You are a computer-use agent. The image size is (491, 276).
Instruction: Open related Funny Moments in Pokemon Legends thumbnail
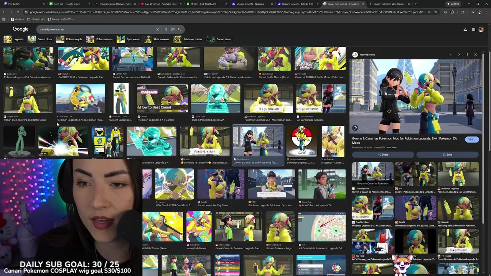[458, 242]
